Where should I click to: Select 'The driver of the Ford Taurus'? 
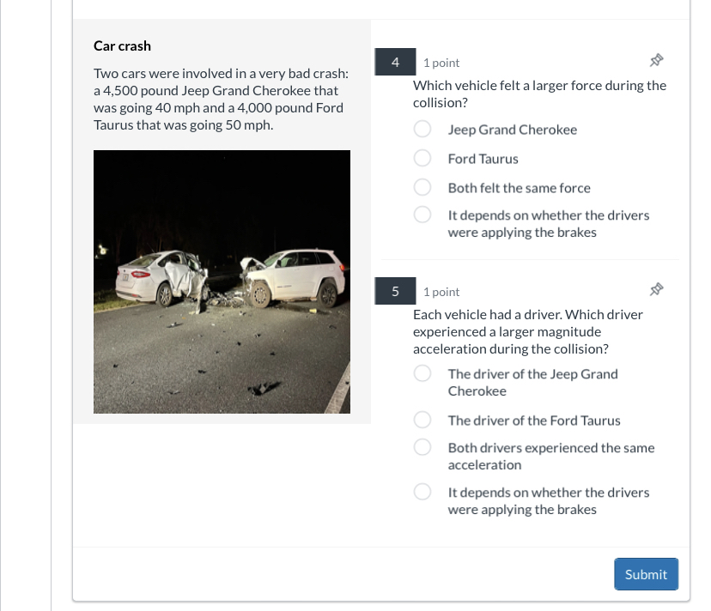[x=422, y=420]
